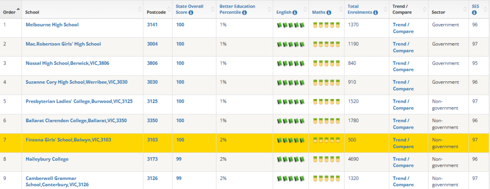Click Maths medal rating for Mac.Robertson Girls' High

pyautogui.click(x=326, y=45)
